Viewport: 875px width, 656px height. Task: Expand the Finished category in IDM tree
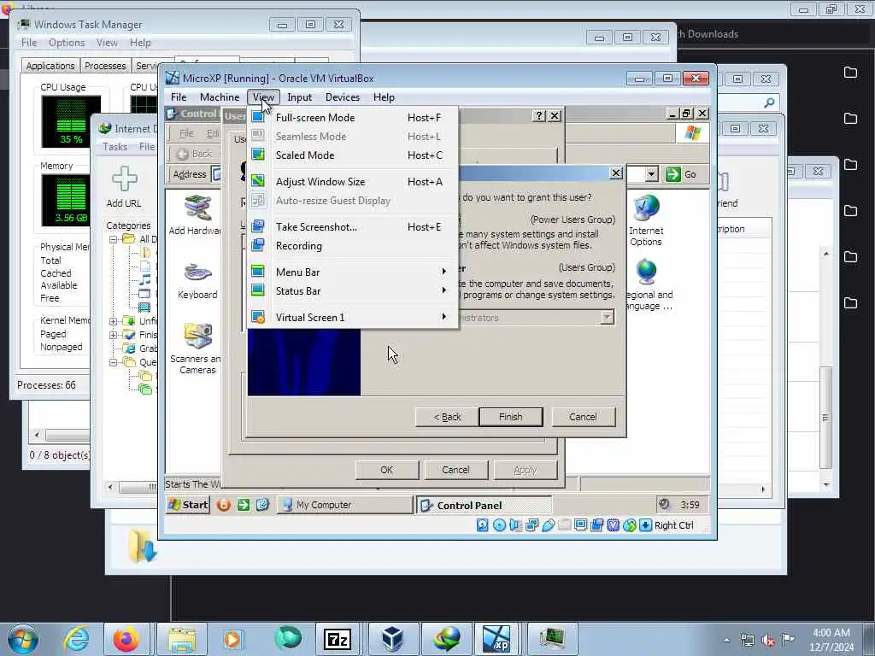tap(114, 335)
